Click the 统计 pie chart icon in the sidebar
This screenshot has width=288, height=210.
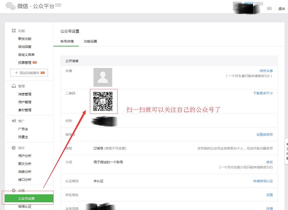(x=14, y=148)
